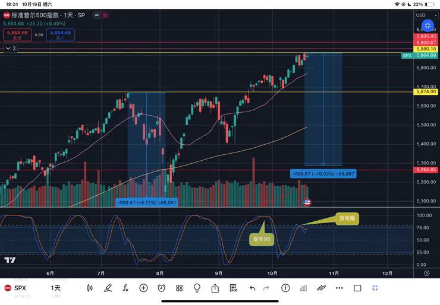
Task: Tap the rectangle fullscreen layout icon
Action: (x=357, y=288)
